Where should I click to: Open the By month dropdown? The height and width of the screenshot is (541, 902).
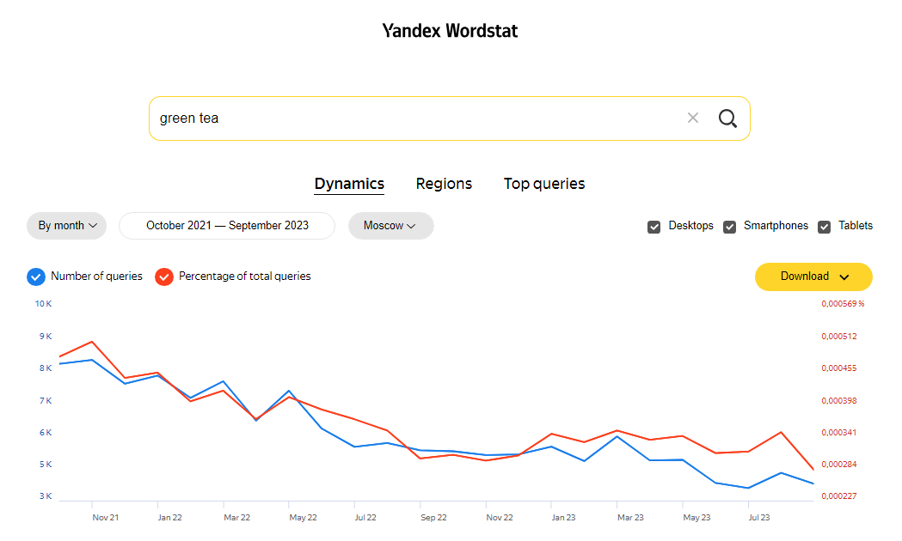tap(66, 225)
